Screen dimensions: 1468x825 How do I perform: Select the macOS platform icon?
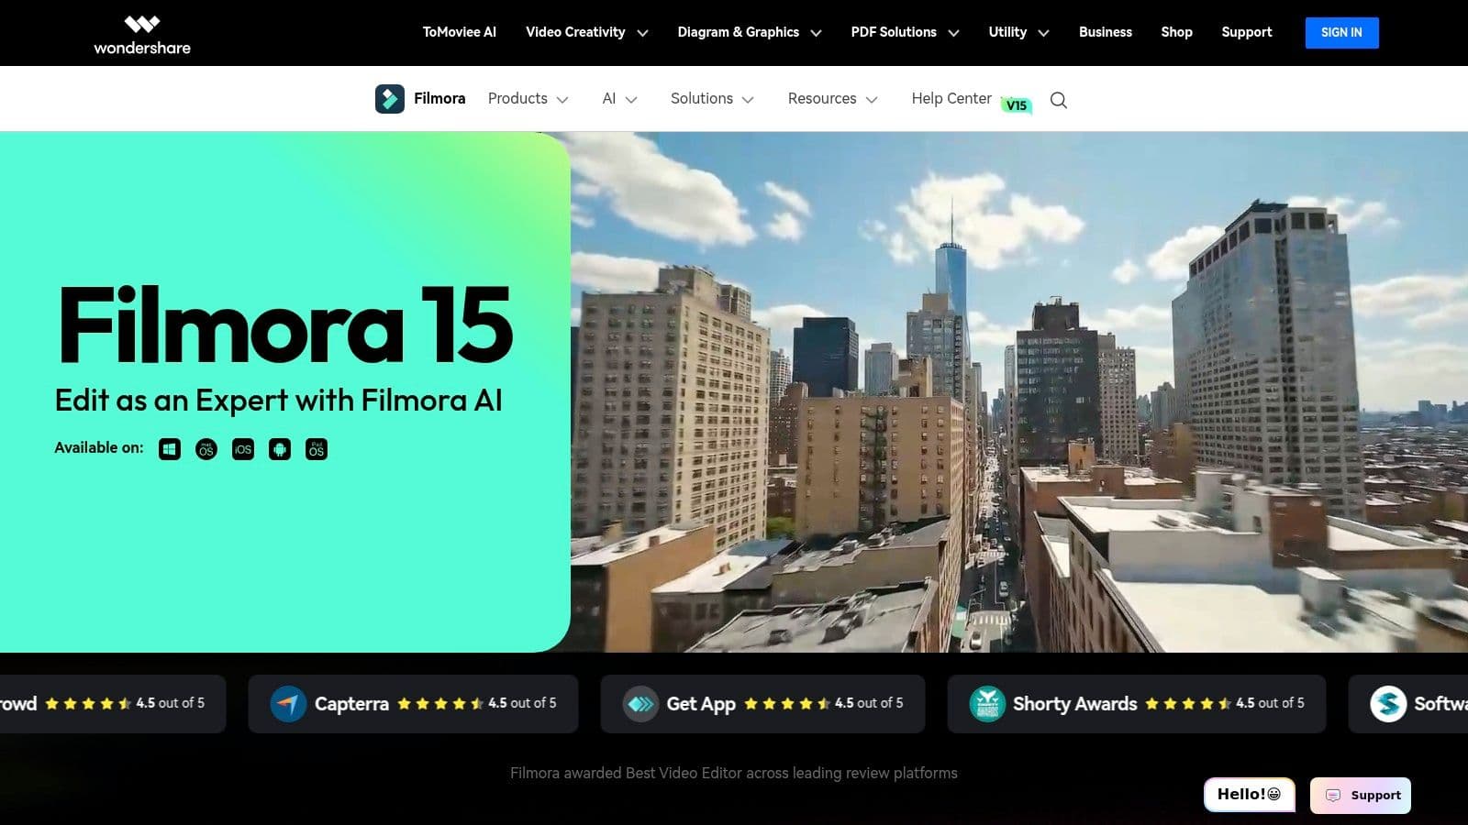pos(206,448)
